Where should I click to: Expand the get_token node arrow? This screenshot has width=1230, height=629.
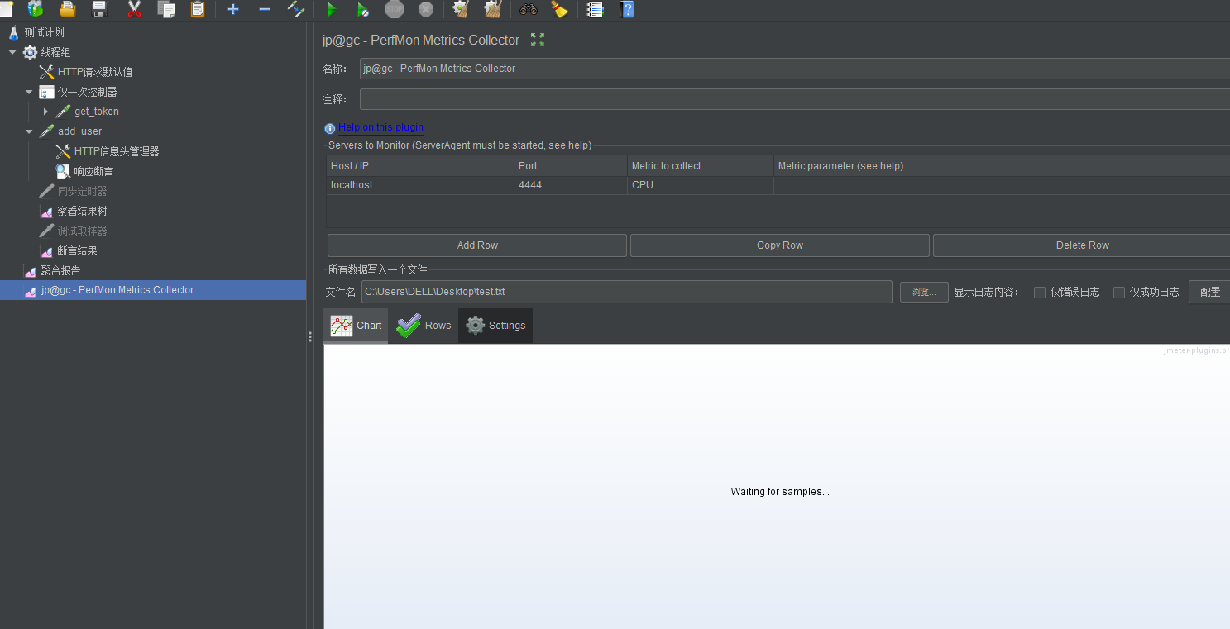click(45, 112)
